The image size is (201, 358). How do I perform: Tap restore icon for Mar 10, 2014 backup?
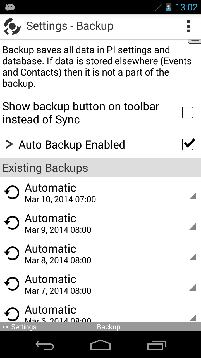tap(12, 192)
